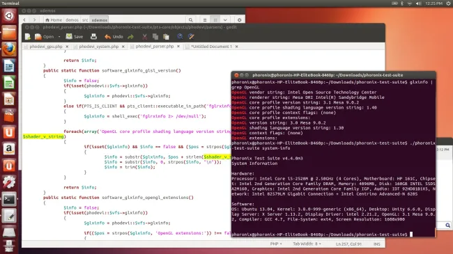Expand the Open recent files dropdown arrow

click(x=59, y=37)
